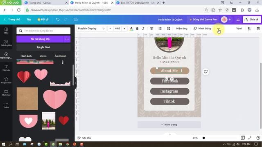This screenshot has width=262, height=147.
Task: Open the Playfair Display font dropdown
Action: coord(91,29)
